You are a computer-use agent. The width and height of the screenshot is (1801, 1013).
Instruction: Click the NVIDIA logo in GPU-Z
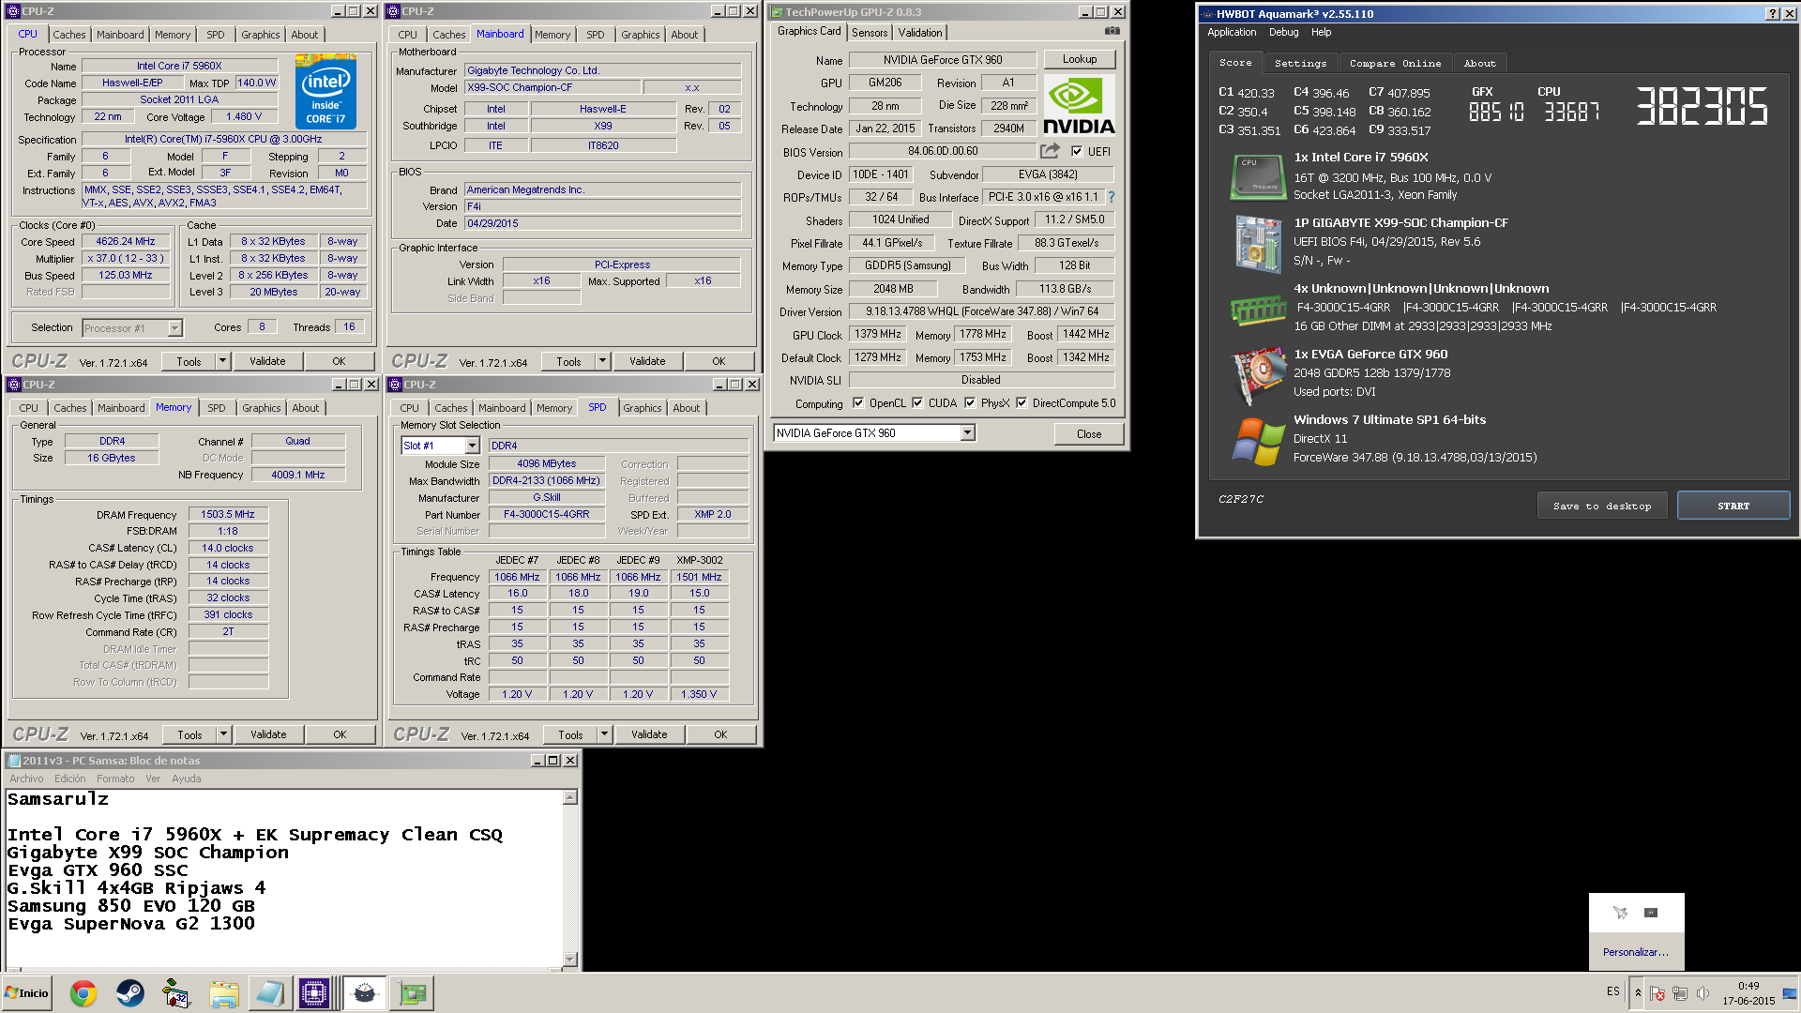coord(1079,107)
